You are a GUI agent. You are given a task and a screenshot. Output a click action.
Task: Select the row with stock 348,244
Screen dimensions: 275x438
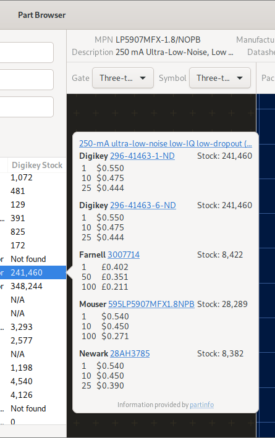(33, 286)
